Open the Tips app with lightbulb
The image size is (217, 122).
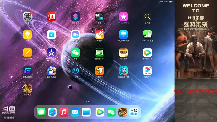coord(27,35)
